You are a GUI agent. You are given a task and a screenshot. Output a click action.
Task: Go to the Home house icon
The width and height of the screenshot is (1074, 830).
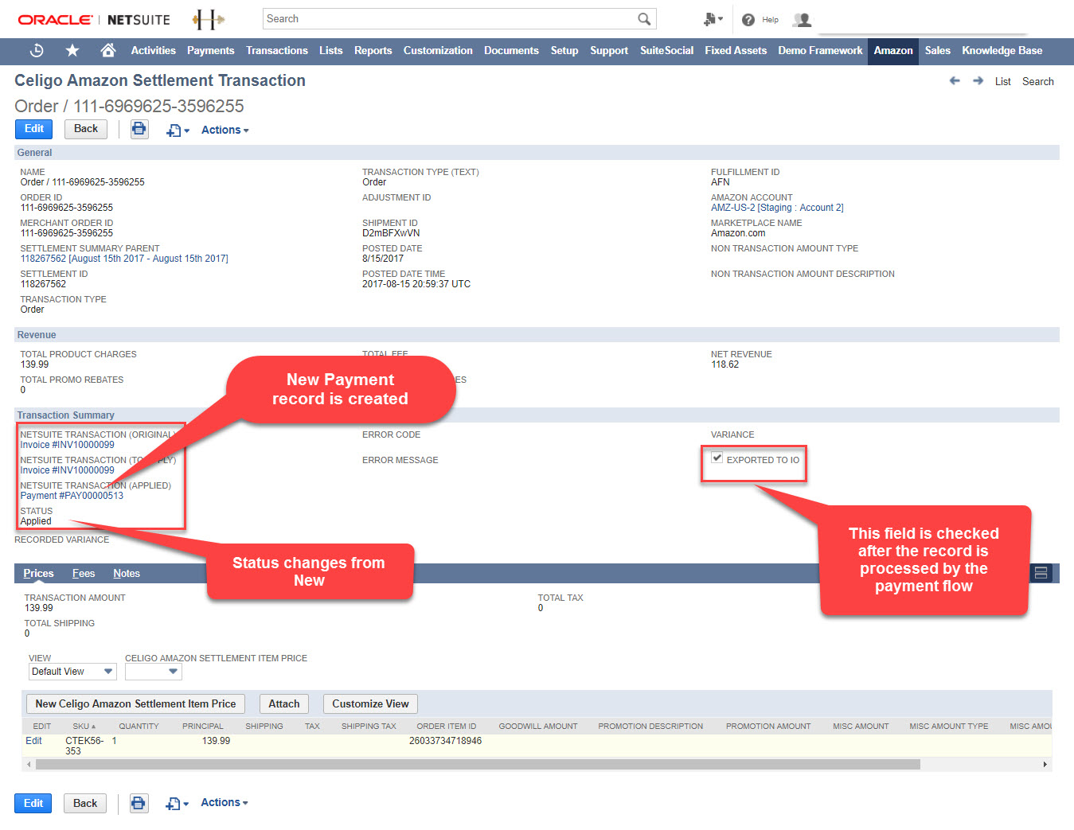pyautogui.click(x=108, y=50)
